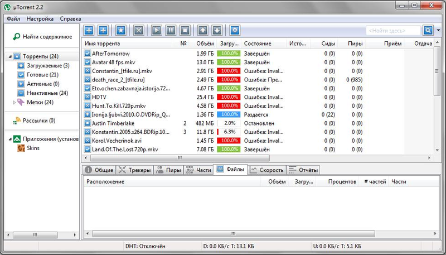Click the error icon of death_race_2_[tfile.ru]
This screenshot has width=446, height=255.
coord(88,80)
